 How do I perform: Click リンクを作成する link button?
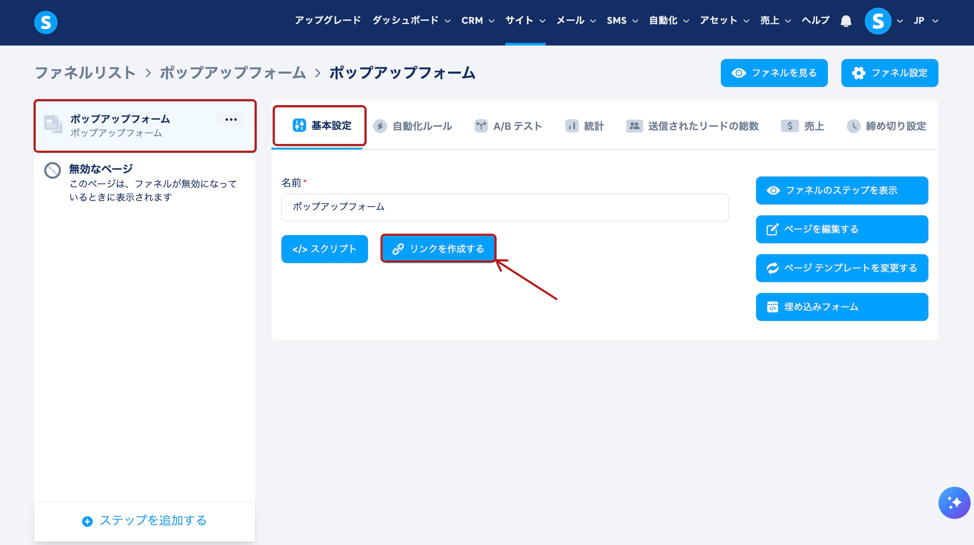pos(438,249)
